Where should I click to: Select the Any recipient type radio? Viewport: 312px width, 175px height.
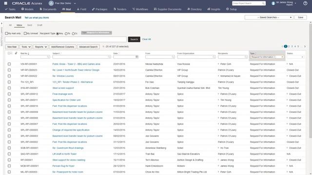[x=58, y=34]
